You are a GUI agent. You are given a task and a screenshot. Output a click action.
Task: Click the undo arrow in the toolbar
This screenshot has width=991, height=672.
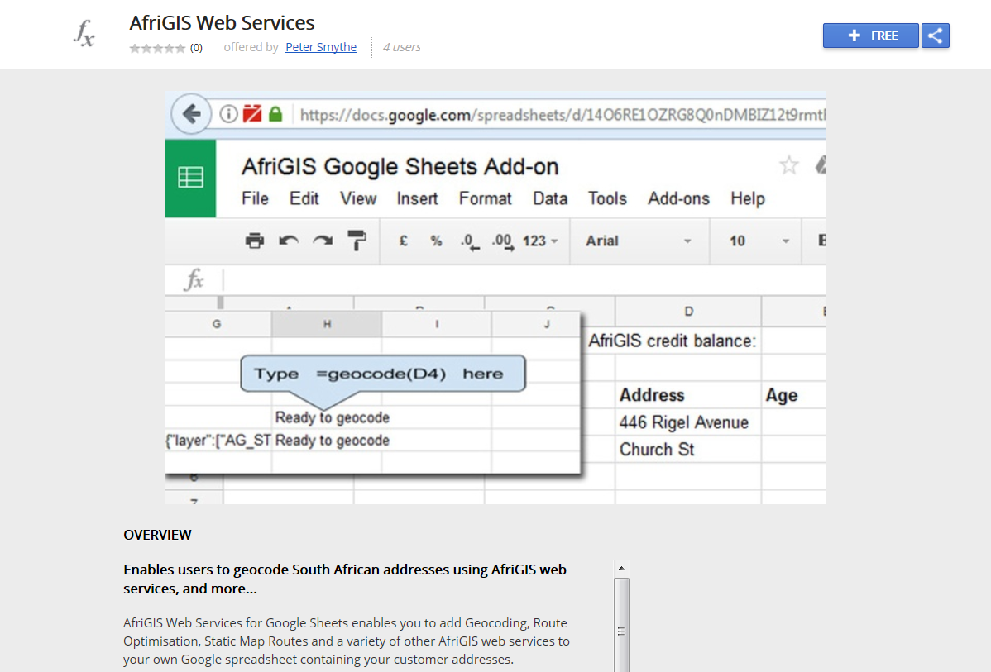coord(289,241)
